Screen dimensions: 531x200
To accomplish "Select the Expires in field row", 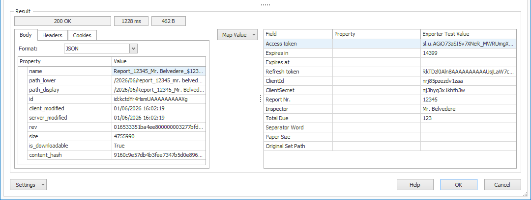I will tap(390, 53).
